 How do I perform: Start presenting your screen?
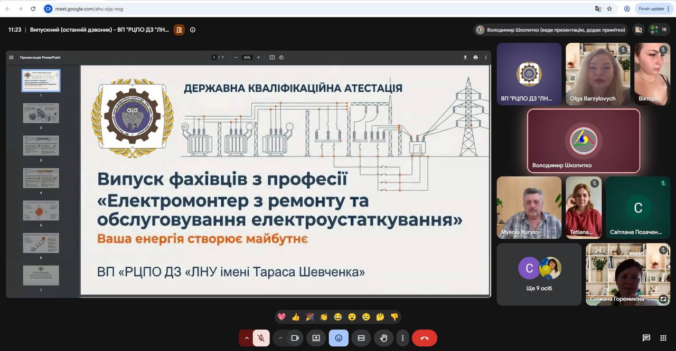click(316, 338)
